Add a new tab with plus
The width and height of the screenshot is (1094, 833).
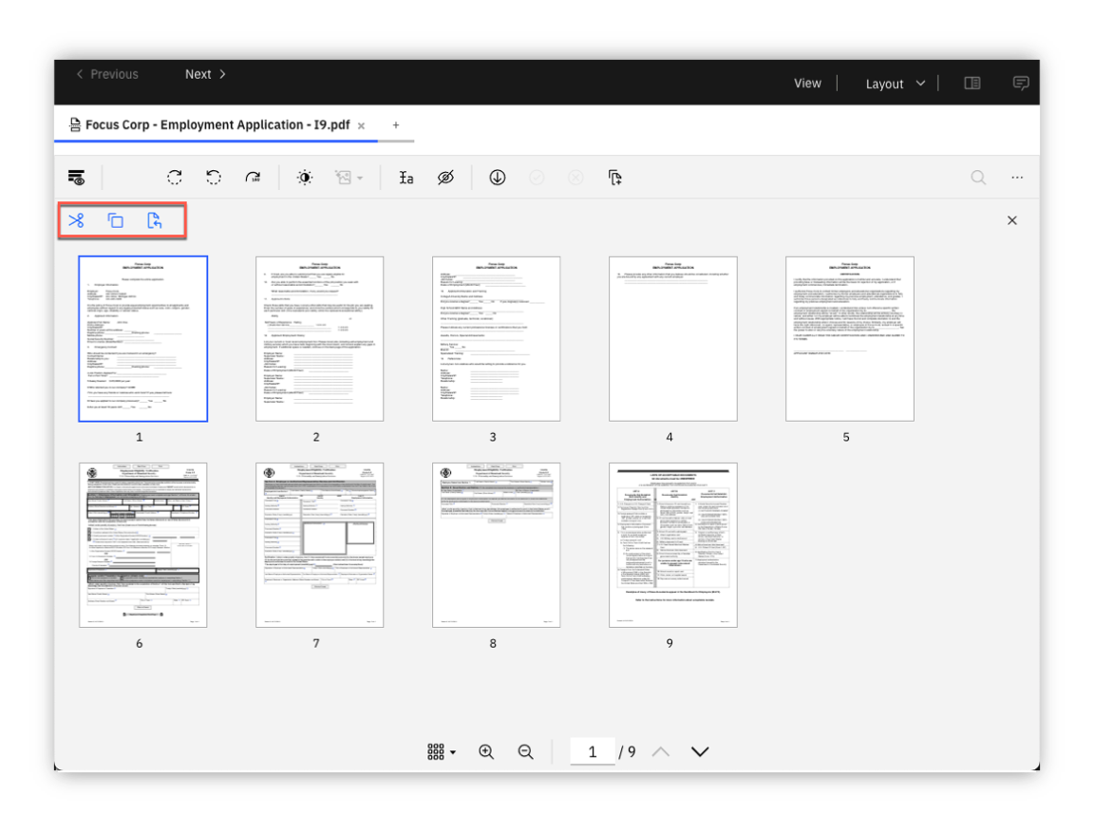[x=396, y=124]
